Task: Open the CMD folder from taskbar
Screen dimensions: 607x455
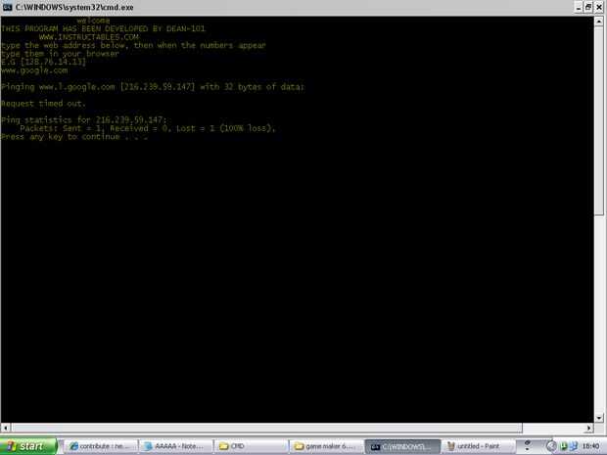Action: click(252, 446)
